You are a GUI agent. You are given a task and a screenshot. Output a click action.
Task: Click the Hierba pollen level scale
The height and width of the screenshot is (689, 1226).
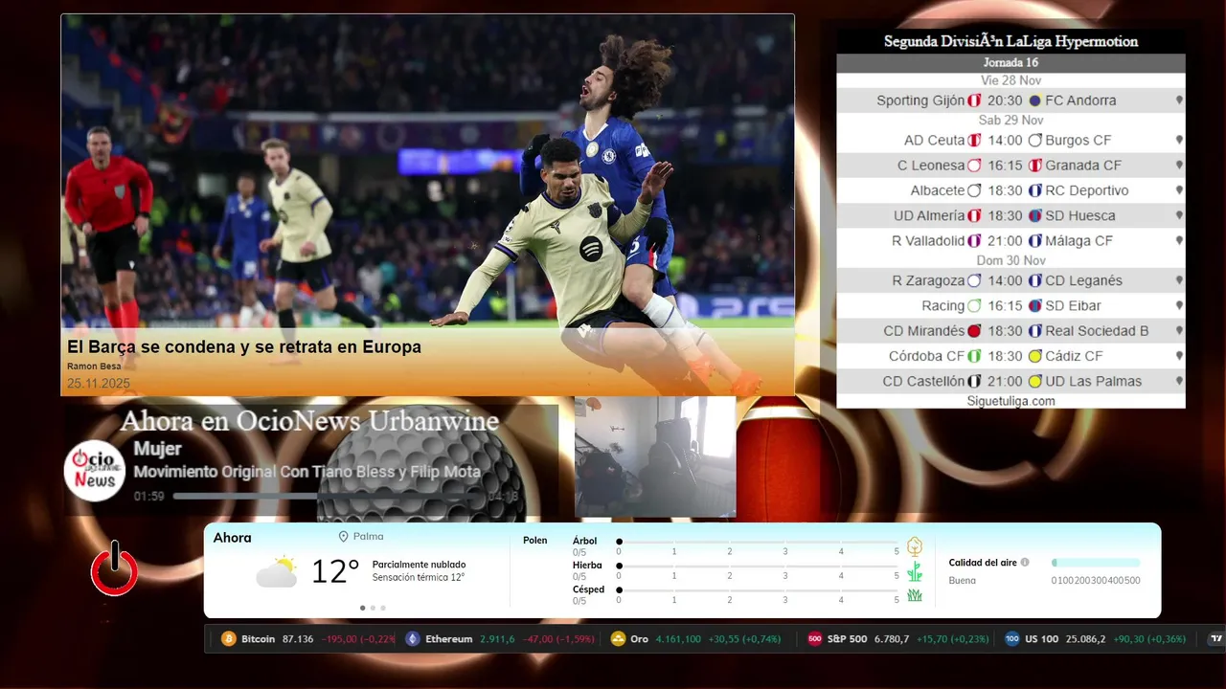pos(758,566)
